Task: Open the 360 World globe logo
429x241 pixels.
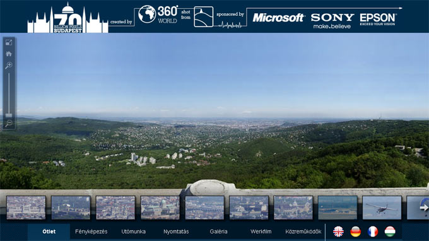Action: [158, 15]
